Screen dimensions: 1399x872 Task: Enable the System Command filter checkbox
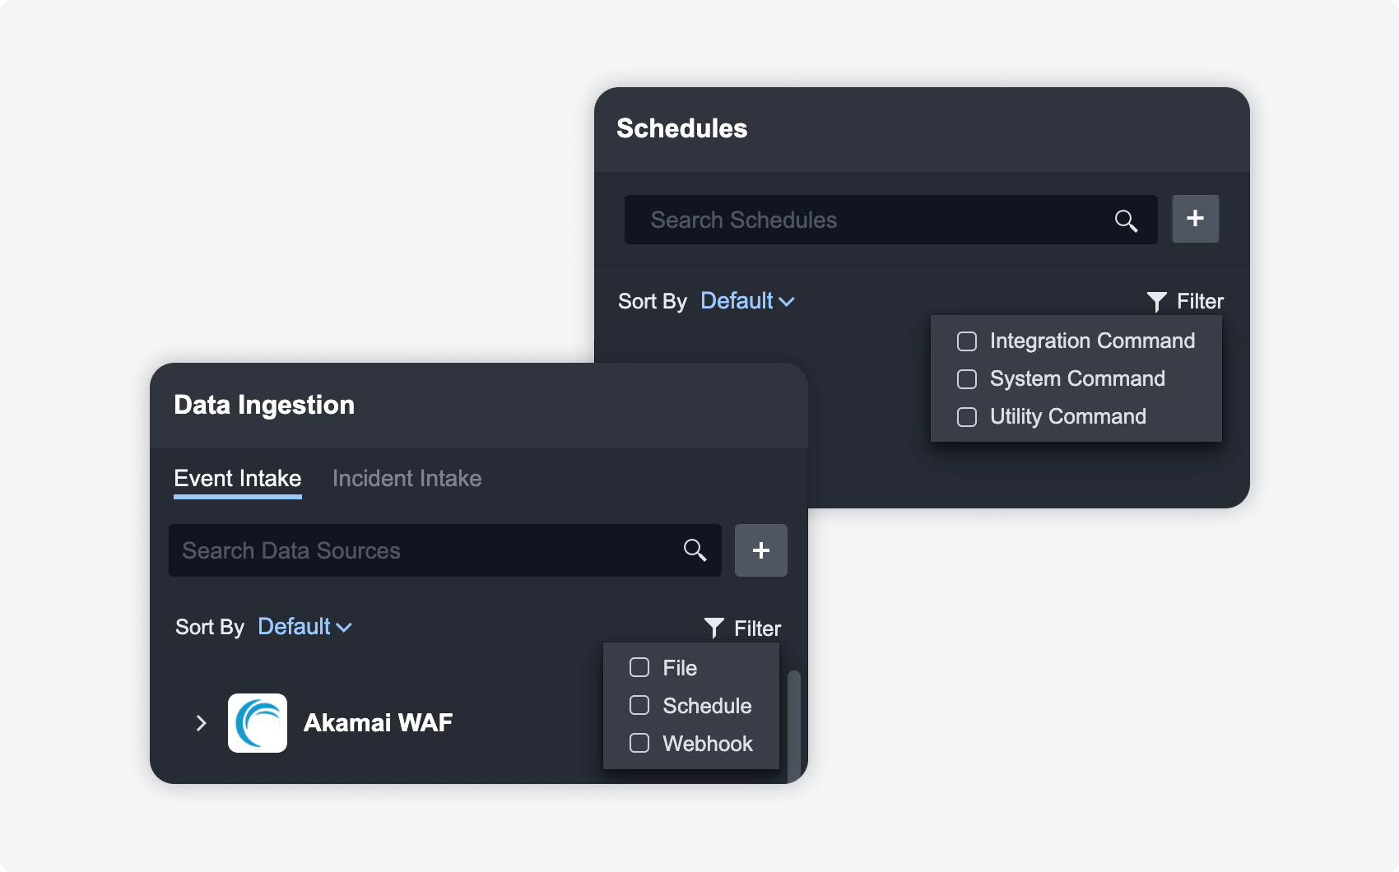(x=967, y=379)
